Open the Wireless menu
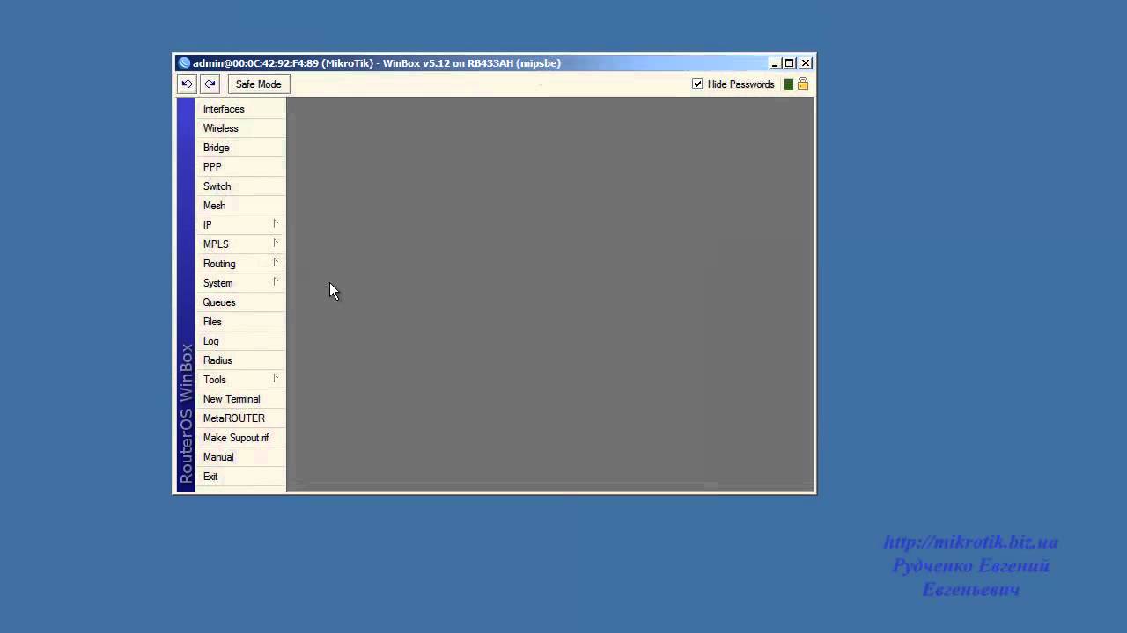 pyautogui.click(x=240, y=128)
